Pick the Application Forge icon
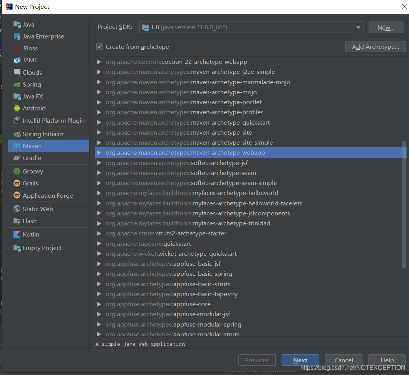The image size is (409, 375). (17, 195)
